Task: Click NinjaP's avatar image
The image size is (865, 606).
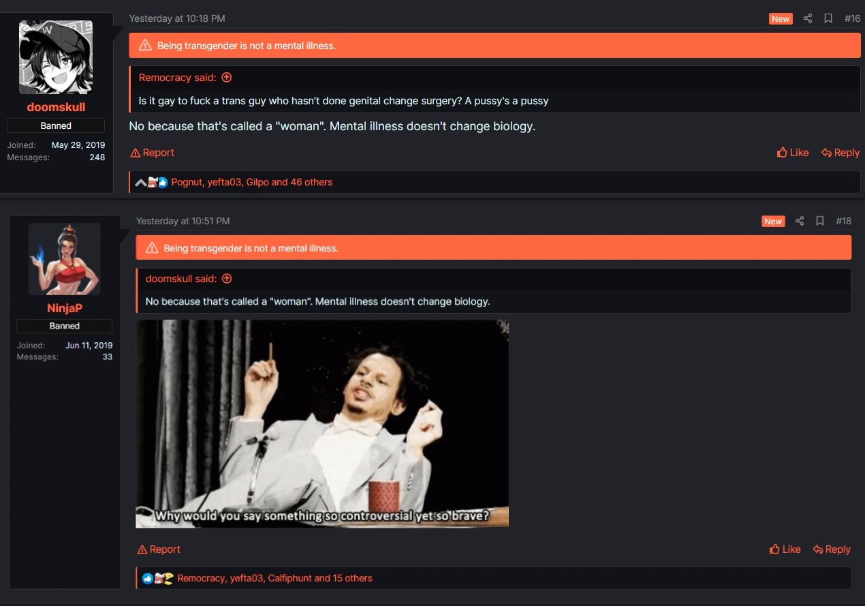Action: click(x=65, y=259)
